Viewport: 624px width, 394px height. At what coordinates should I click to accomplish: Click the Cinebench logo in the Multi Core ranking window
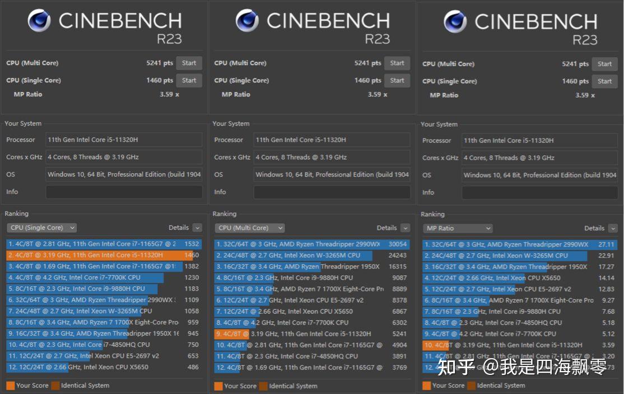[247, 21]
